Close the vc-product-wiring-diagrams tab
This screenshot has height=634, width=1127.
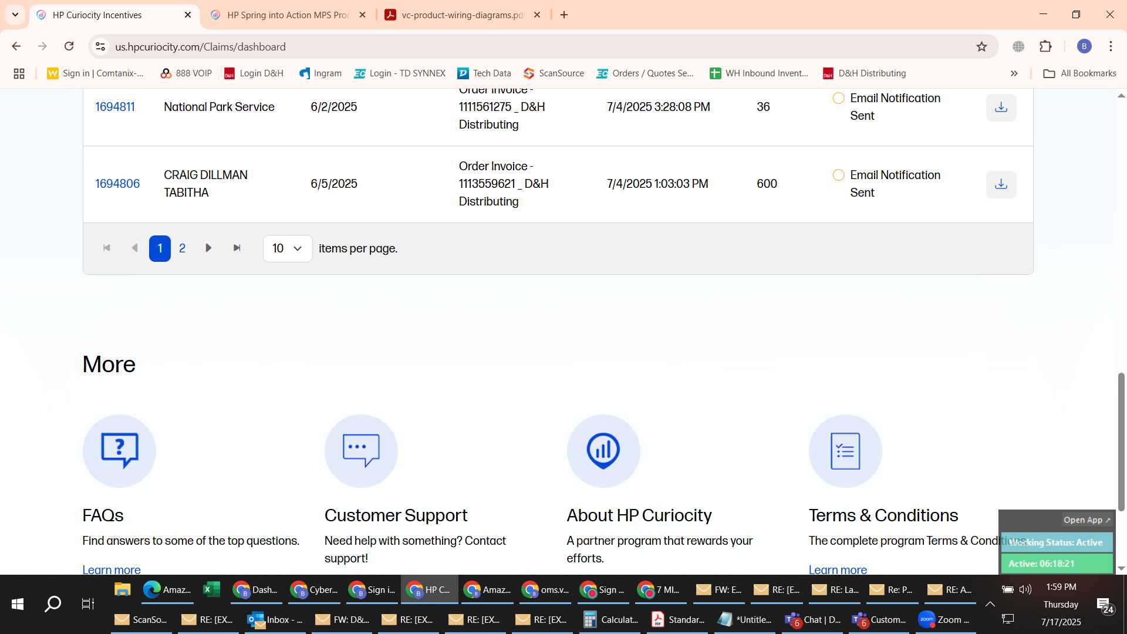537,15
